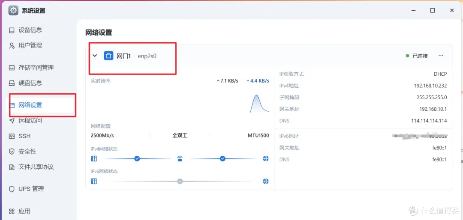Click the globe icon in IPv6网络状态 row
463x220 pixels.
[265, 181]
